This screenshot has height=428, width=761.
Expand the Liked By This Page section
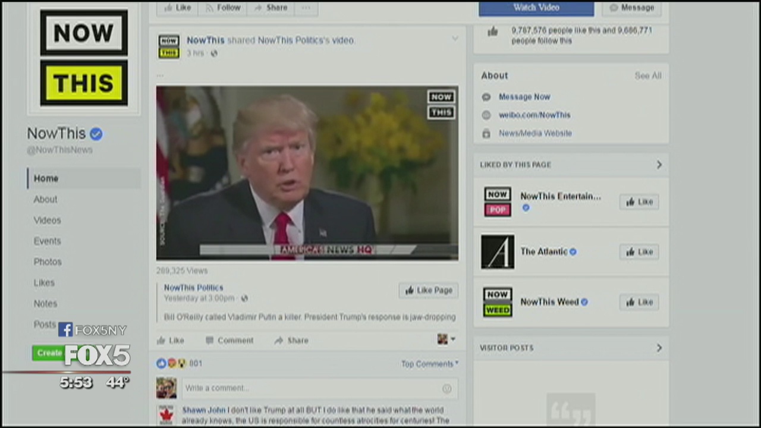(659, 165)
